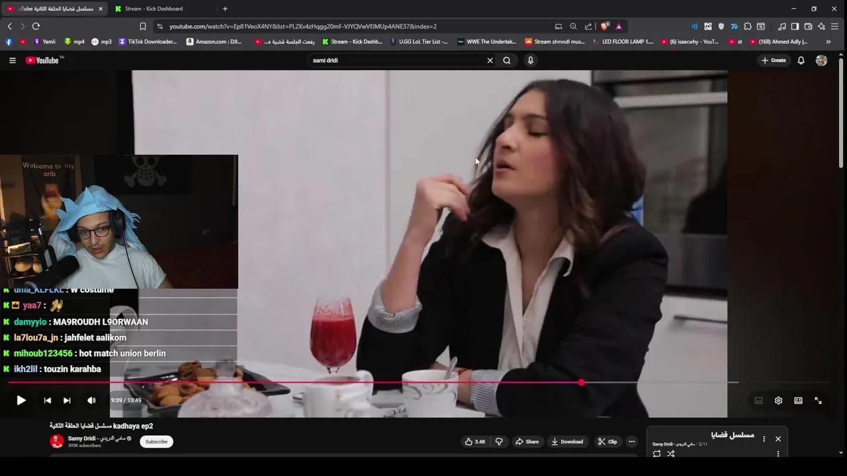Dislike the video
The image size is (847, 476).
point(499,442)
